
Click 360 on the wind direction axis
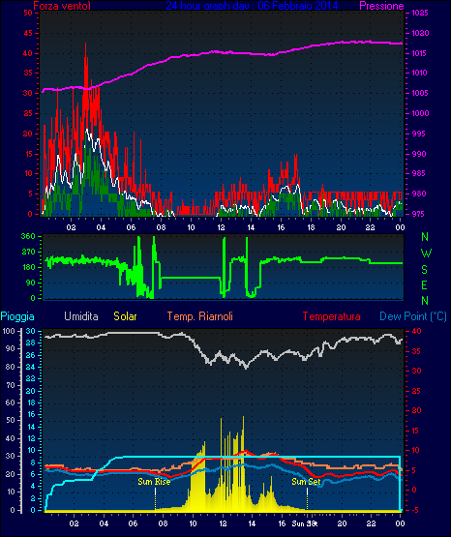28,236
